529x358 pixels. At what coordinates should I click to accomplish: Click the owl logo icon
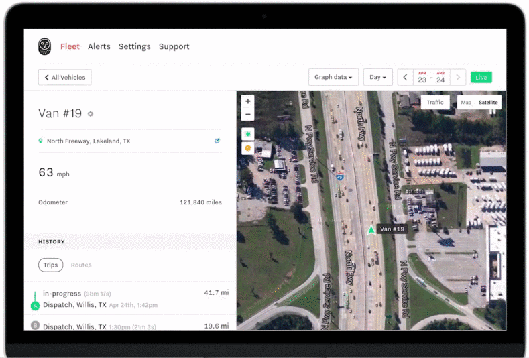tap(44, 46)
